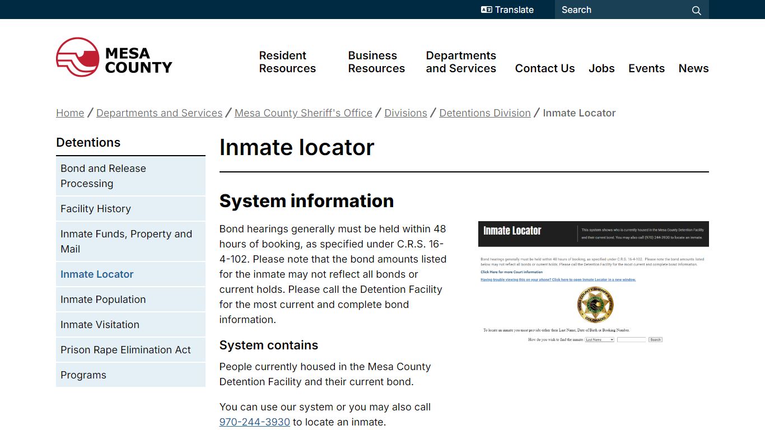Click the Translate language icon
The width and height of the screenshot is (765, 430).
[486, 10]
